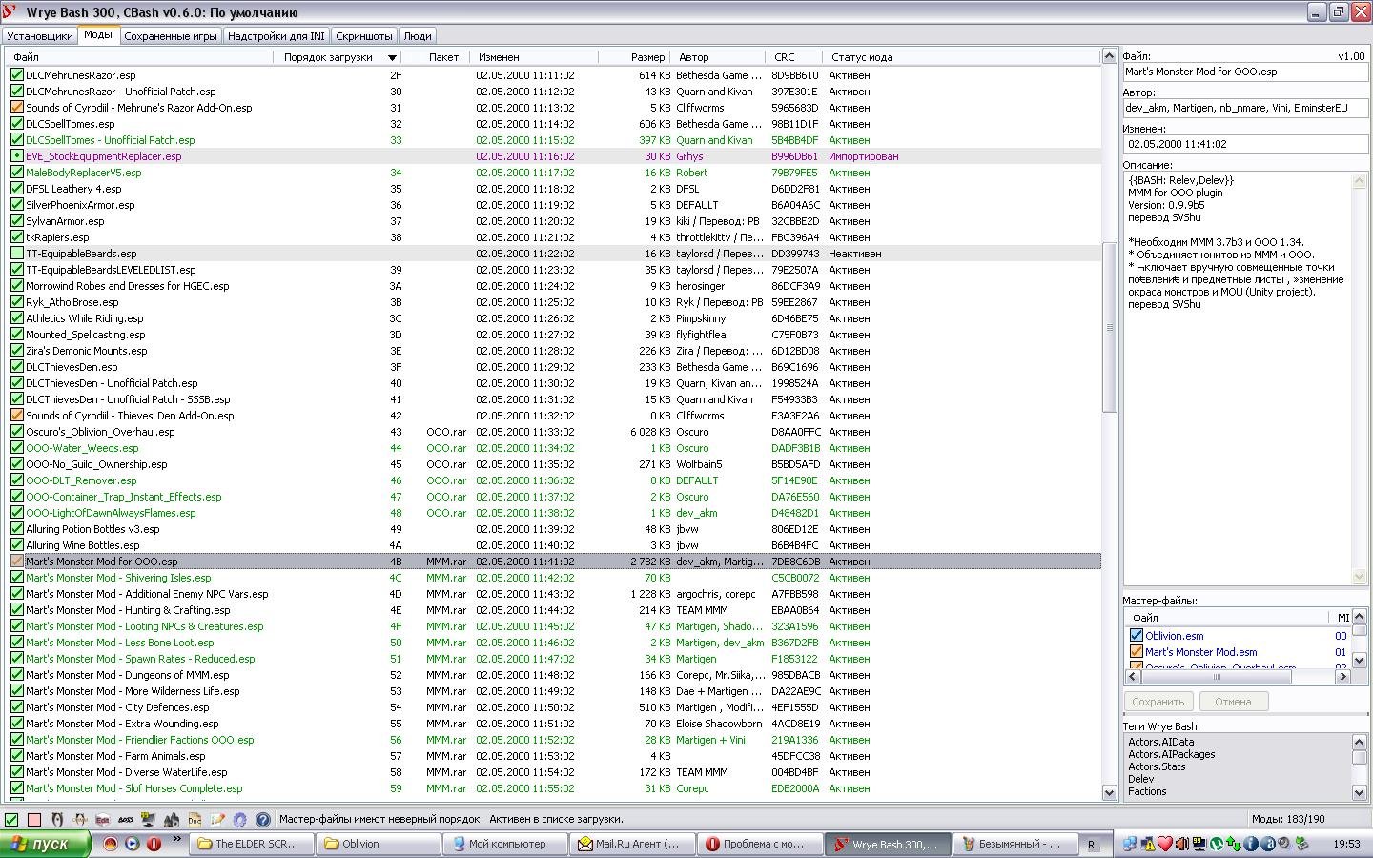Image resolution: width=1373 pixels, height=858 pixels.
Task: Click the pink square icon in status bar
Action: click(34, 819)
